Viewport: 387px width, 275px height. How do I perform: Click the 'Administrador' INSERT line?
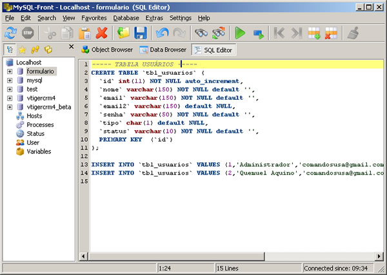[237, 165]
